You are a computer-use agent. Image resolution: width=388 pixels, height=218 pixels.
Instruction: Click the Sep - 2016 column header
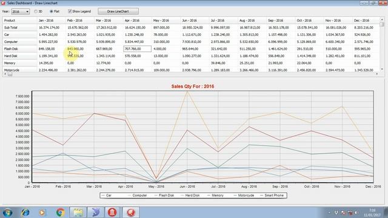click(281, 21)
